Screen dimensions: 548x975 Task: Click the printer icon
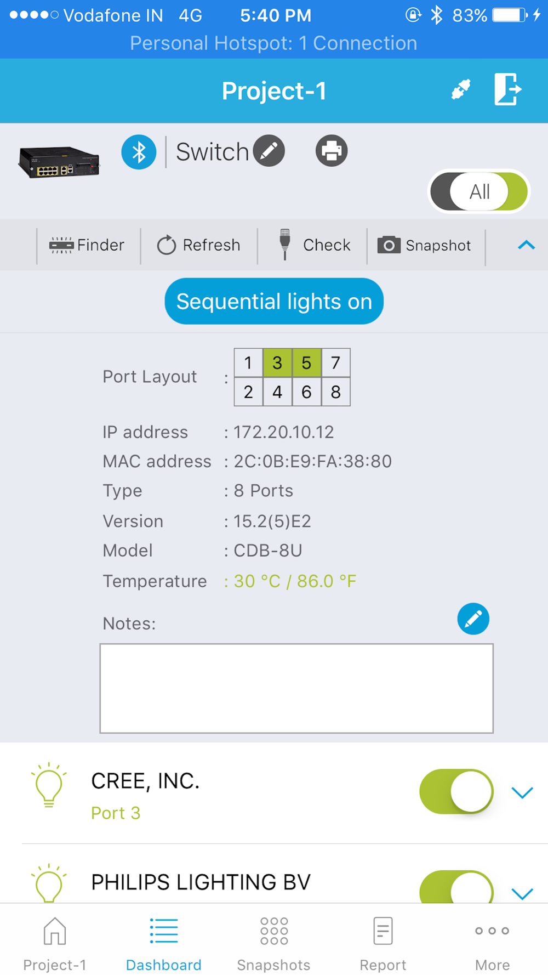(x=332, y=151)
